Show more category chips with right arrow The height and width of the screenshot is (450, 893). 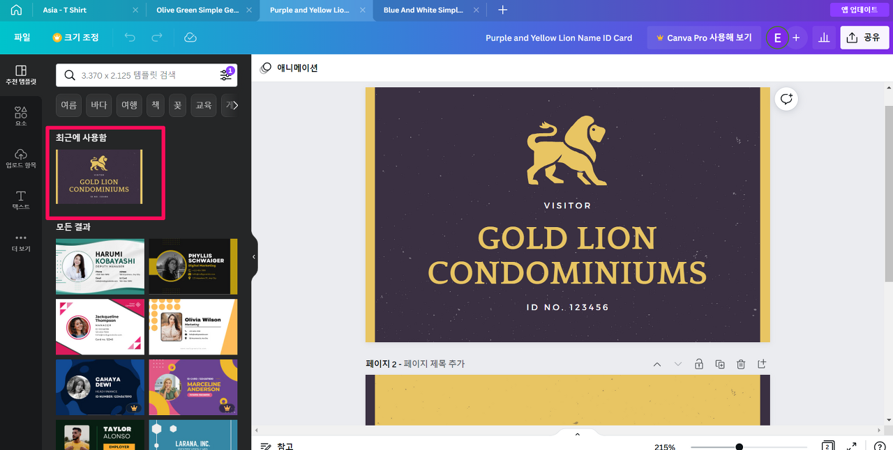235,105
